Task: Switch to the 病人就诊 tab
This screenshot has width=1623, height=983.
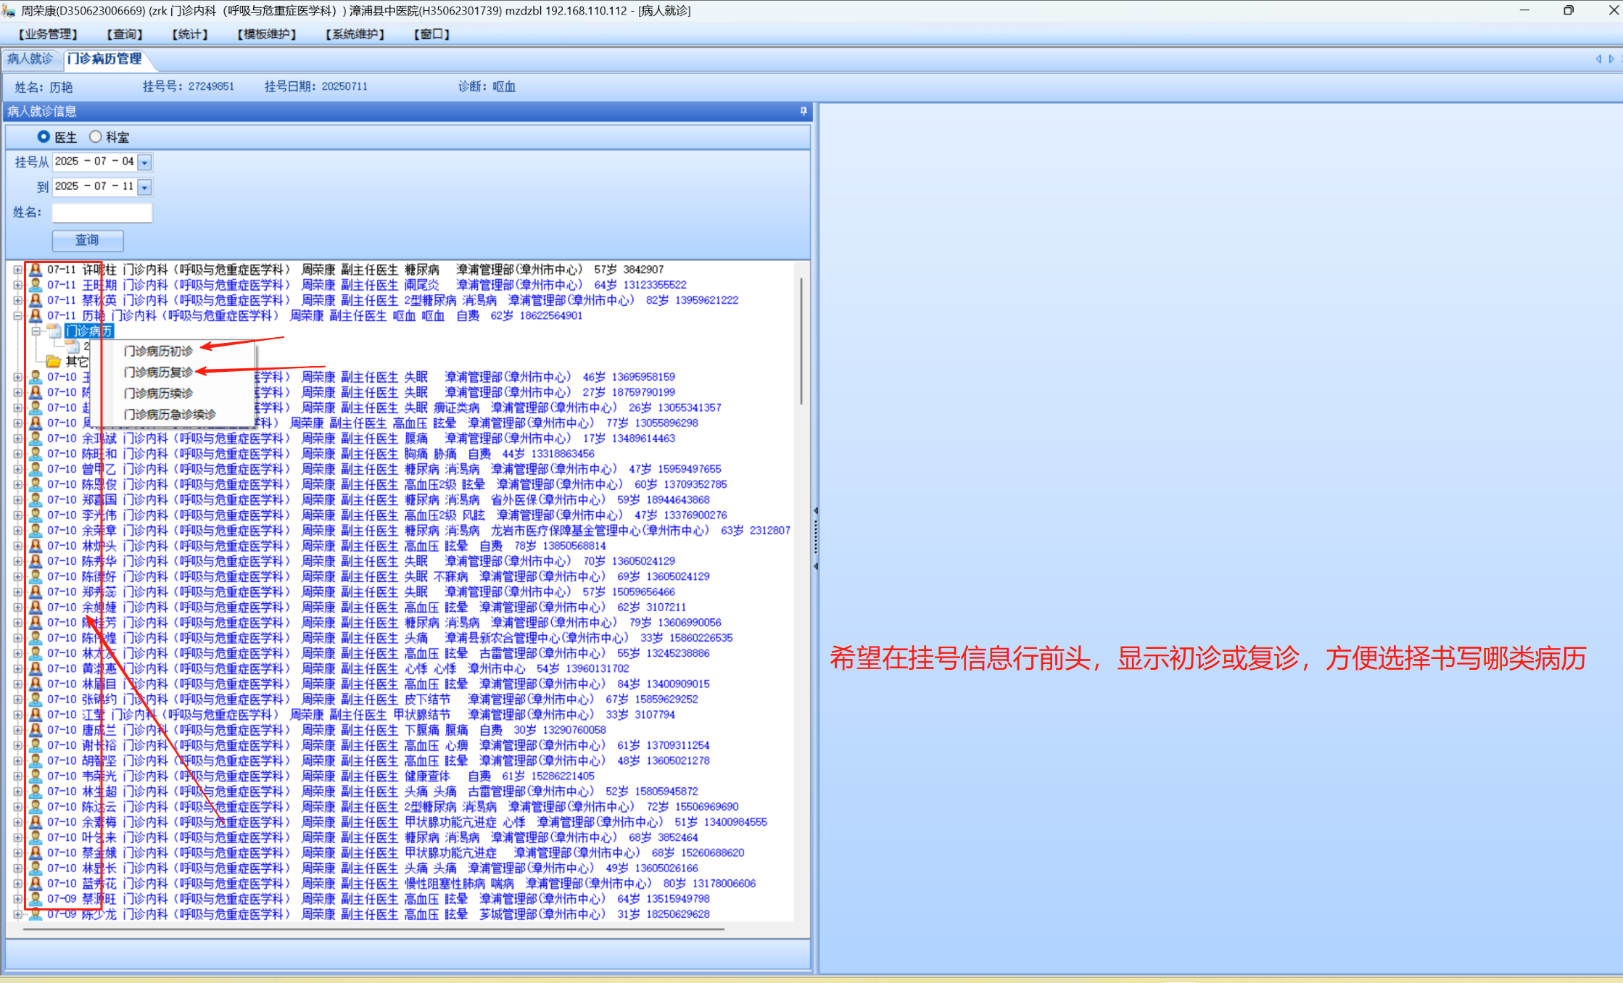Action: (30, 59)
